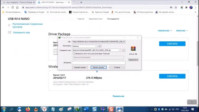Viewport: 199px width, 112px height.
Task: Open the Chrome three-dot menu
Action: click(196, 7)
